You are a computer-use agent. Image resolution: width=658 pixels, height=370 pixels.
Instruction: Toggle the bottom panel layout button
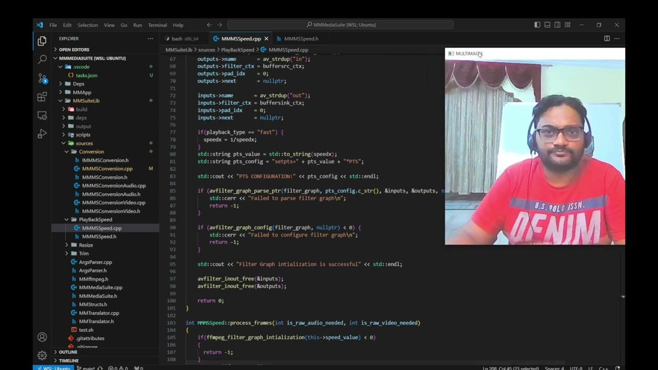coord(547,25)
